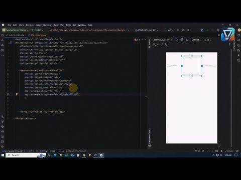This screenshot has height=180, width=241.
Task: Click the view options icon in design toolbar
Action: tap(154, 44)
